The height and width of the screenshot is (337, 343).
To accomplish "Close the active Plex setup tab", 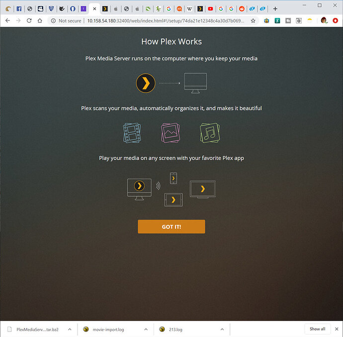I will tap(94, 9).
